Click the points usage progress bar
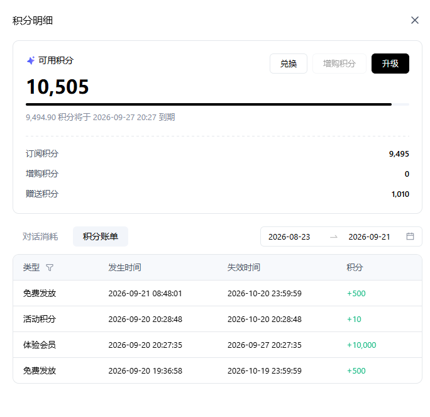Viewport: 430px width, 417px height. (217, 104)
